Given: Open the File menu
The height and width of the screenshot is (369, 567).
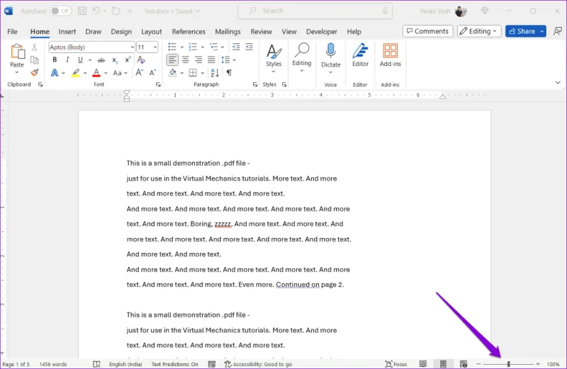Looking at the screenshot, I should pyautogui.click(x=12, y=32).
